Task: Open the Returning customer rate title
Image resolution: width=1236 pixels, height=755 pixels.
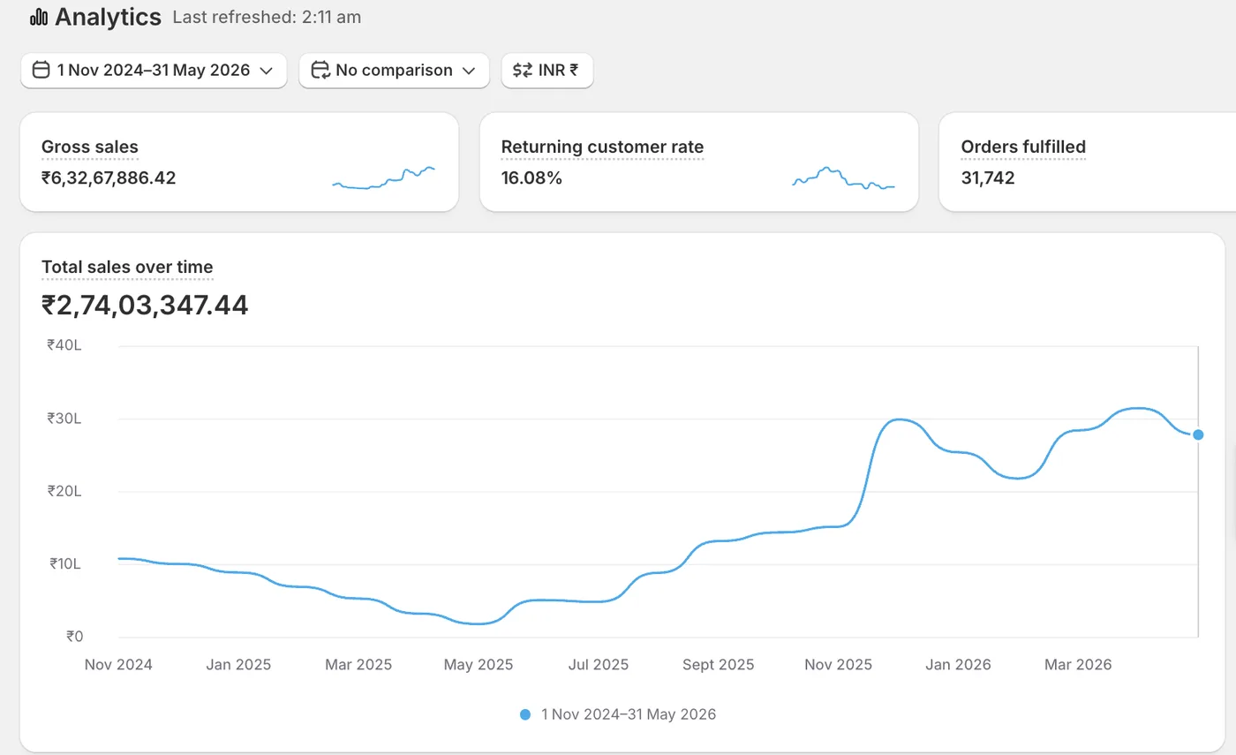Action: pos(602,147)
